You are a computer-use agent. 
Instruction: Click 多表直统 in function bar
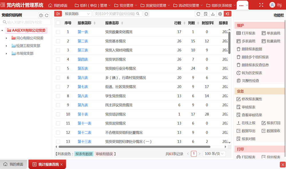pyautogui.click(x=246, y=41)
